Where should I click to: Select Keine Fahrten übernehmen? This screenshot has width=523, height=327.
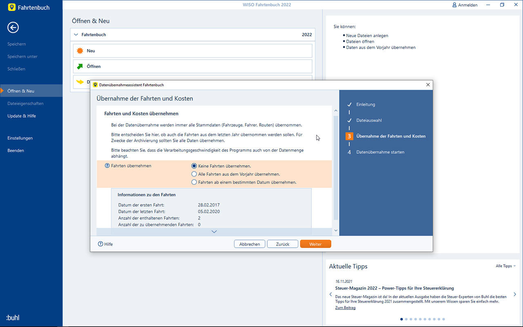tap(194, 166)
